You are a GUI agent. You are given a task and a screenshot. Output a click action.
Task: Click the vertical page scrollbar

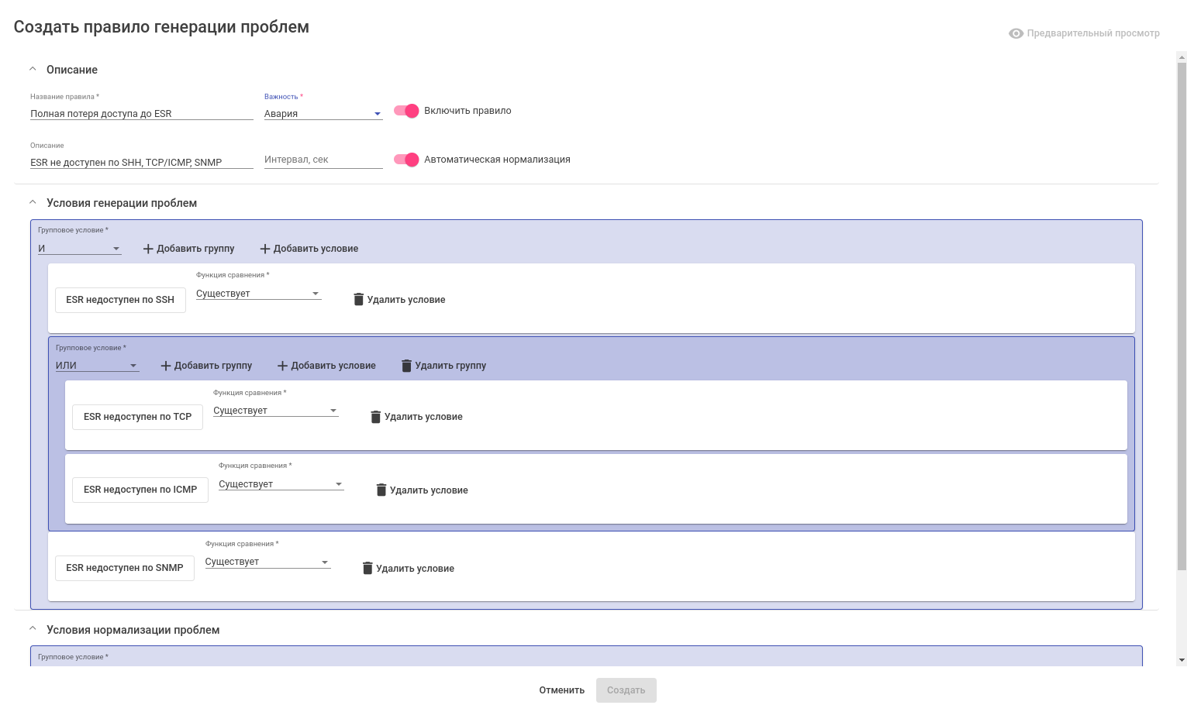(x=1182, y=310)
